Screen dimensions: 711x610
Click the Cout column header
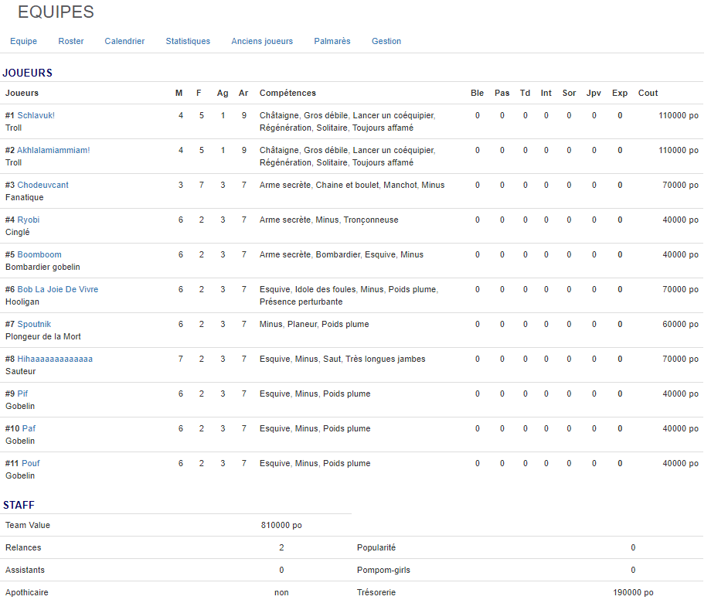(648, 93)
